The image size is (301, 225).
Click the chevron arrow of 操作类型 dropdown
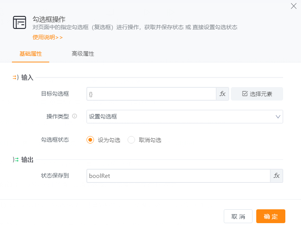pyautogui.click(x=278, y=117)
